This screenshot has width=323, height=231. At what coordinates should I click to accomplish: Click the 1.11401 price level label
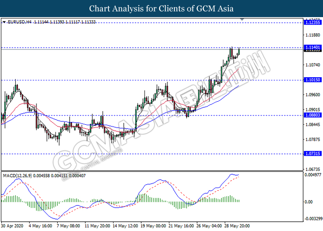pos(312,47)
